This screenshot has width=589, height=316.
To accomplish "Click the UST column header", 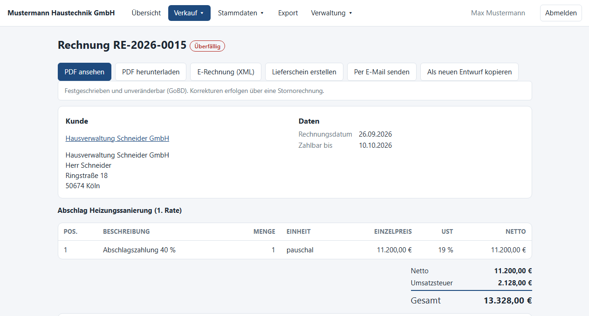I will [447, 231].
